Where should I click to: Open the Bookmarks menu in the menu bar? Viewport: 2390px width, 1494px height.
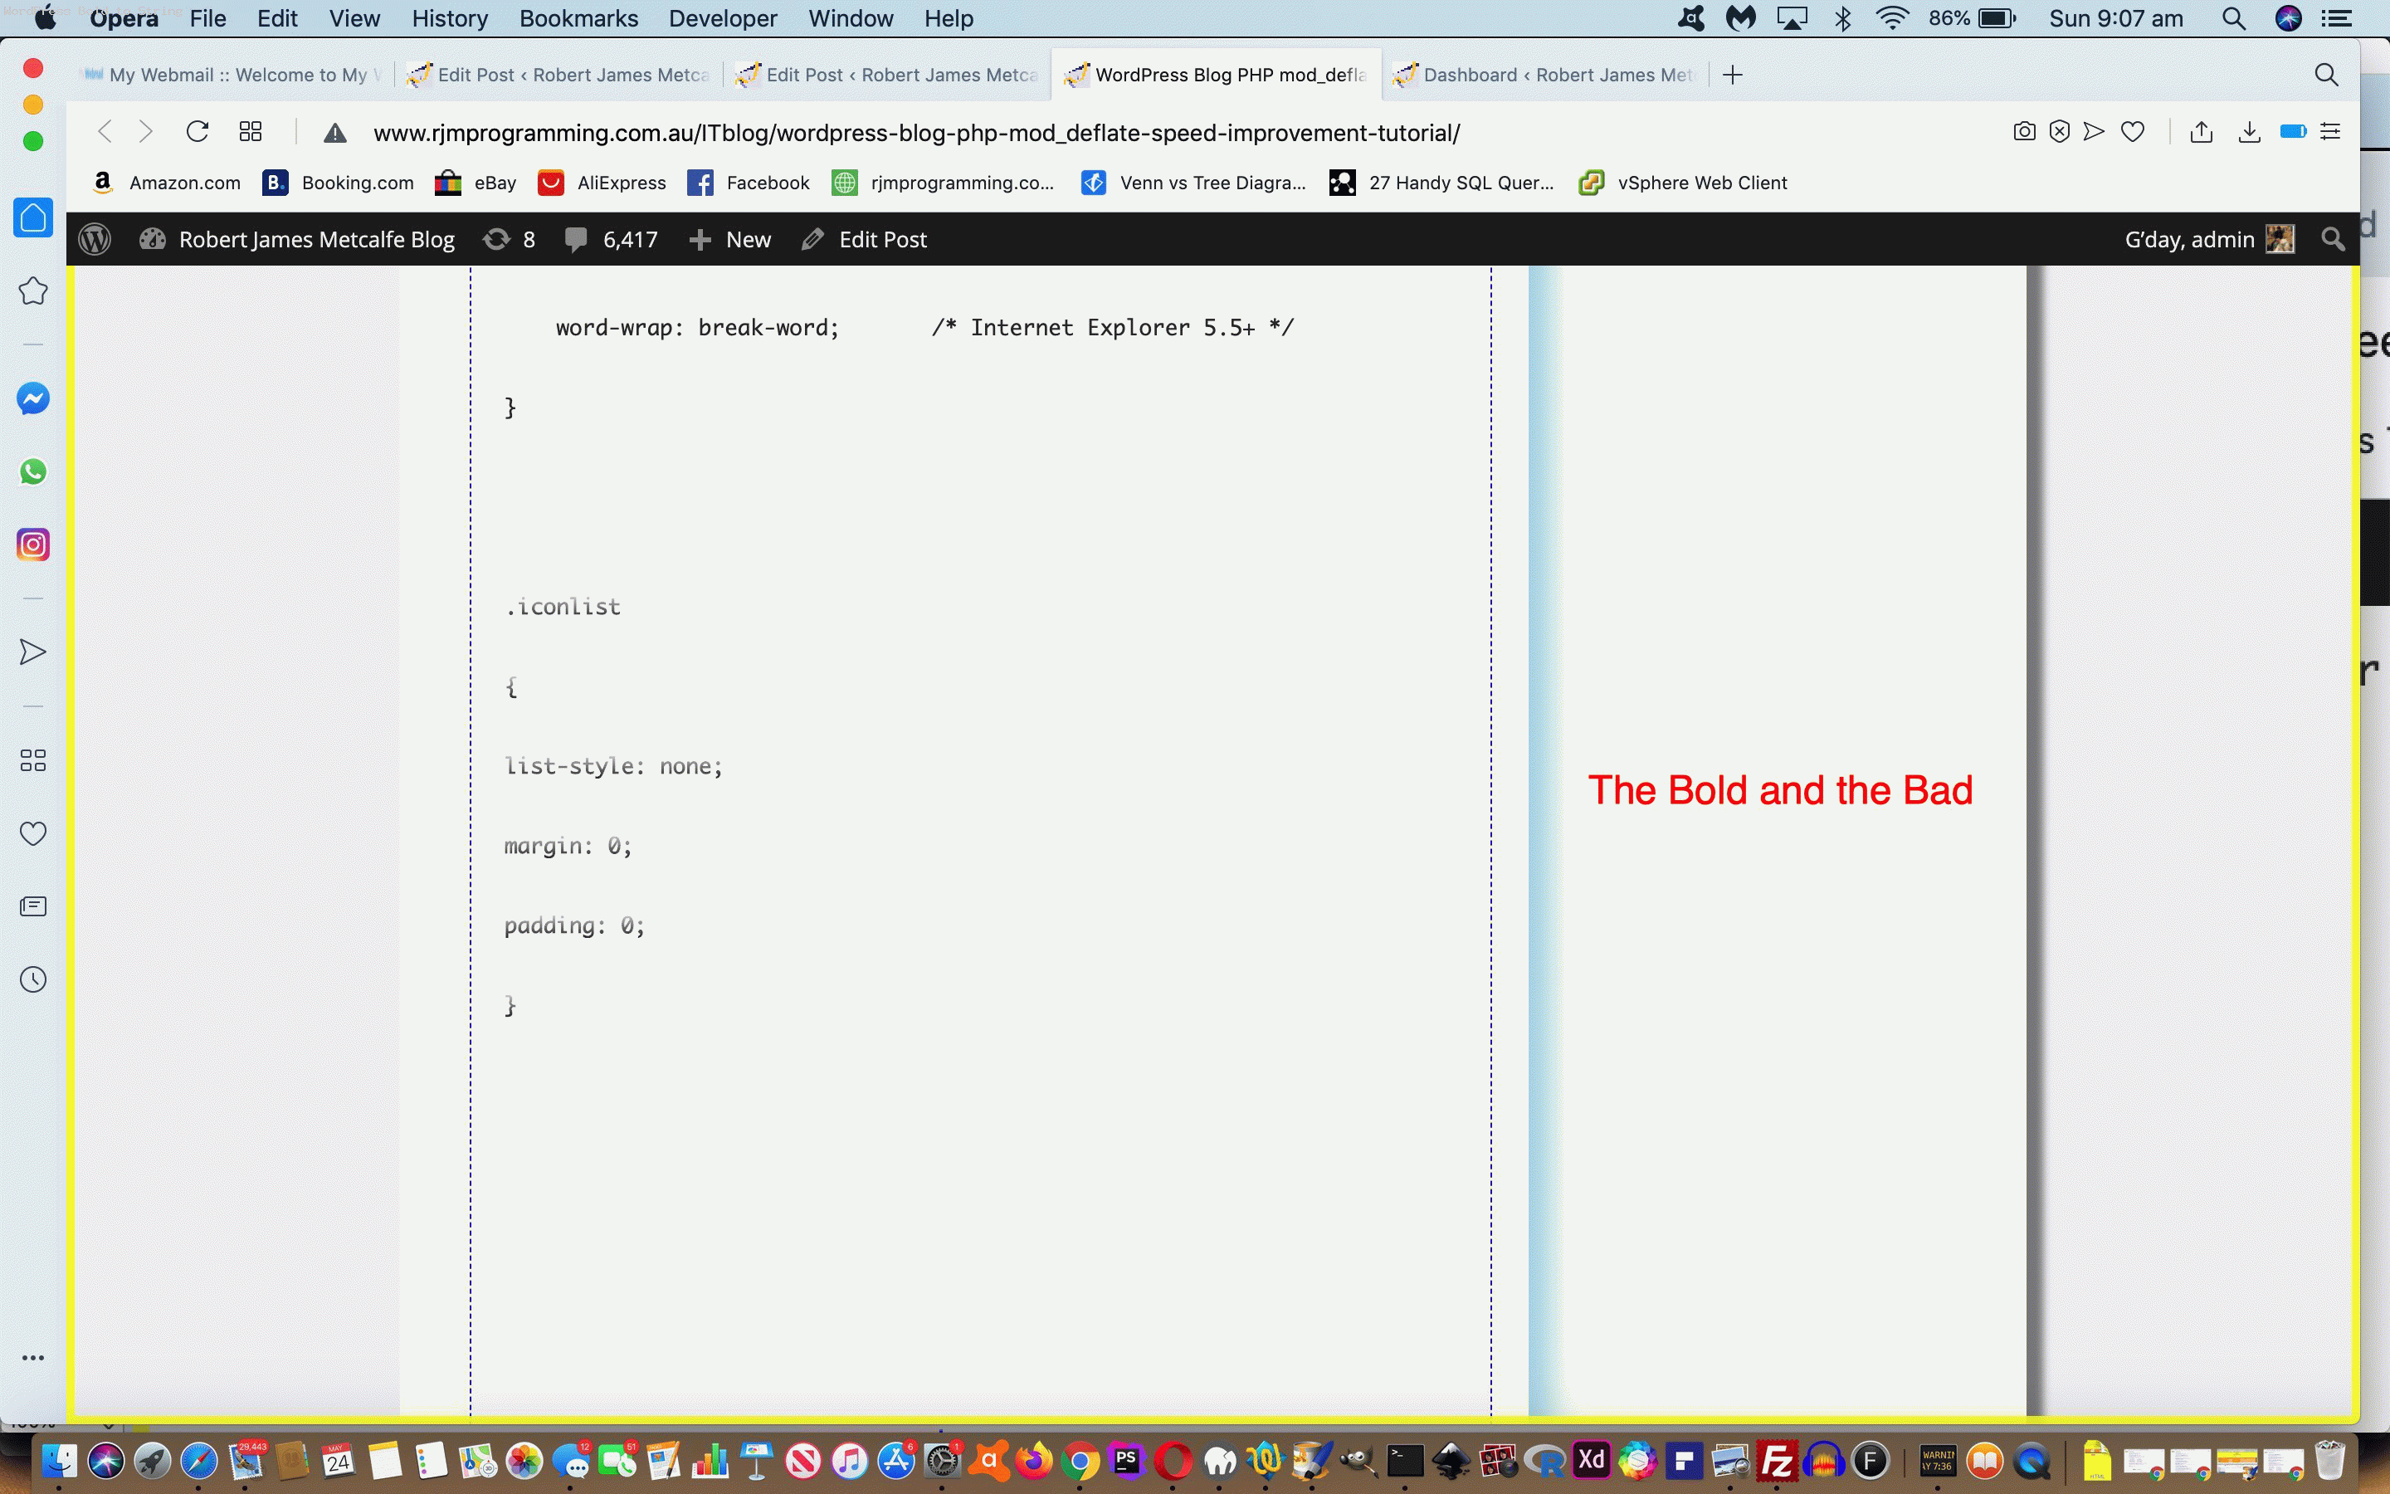click(578, 19)
